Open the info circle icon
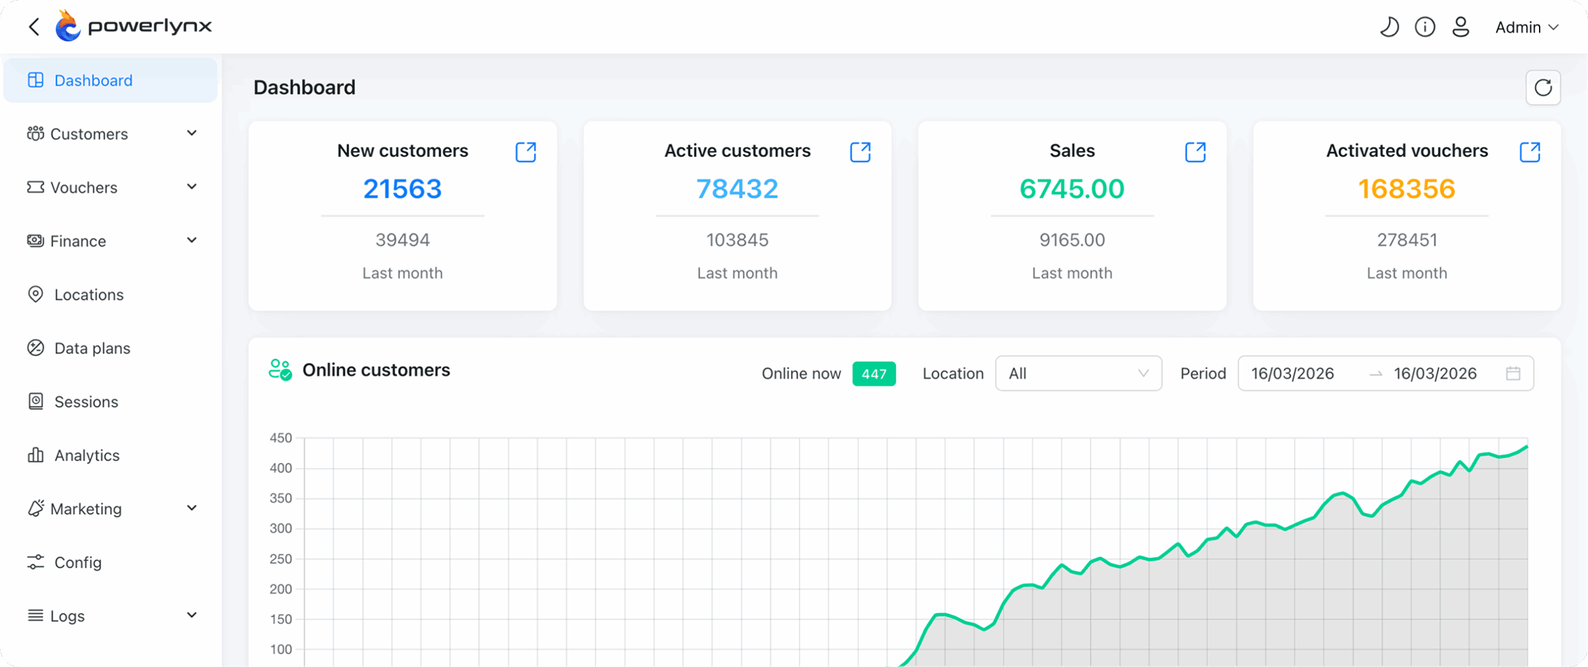This screenshot has height=667, width=1588. 1425,27
